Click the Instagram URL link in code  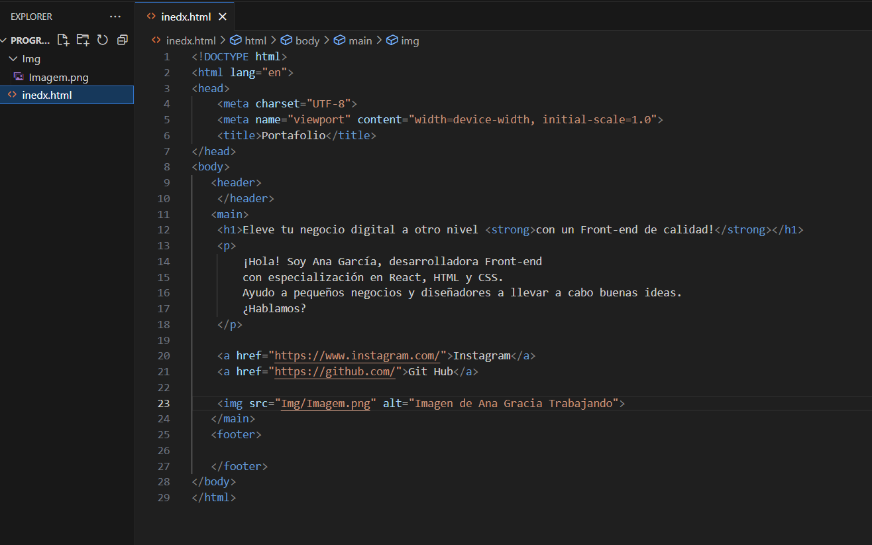coord(357,356)
